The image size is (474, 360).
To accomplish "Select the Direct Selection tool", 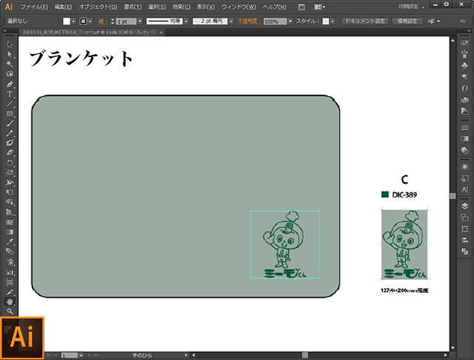I will [10, 54].
